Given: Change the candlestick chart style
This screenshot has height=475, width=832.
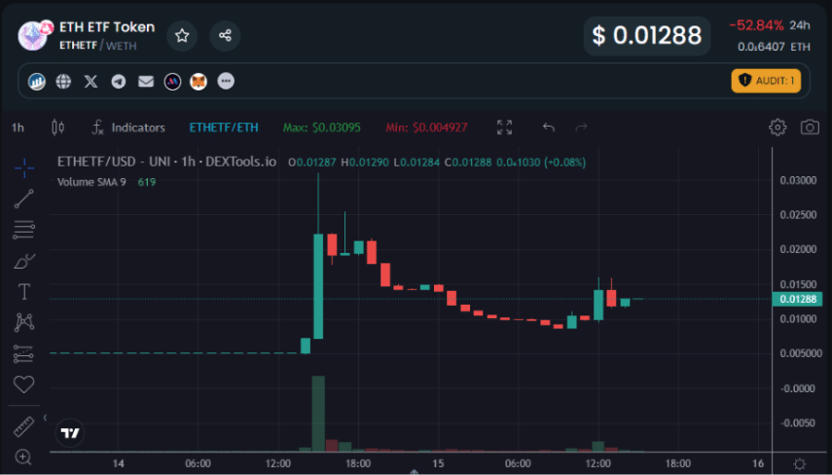Looking at the screenshot, I should coord(58,128).
